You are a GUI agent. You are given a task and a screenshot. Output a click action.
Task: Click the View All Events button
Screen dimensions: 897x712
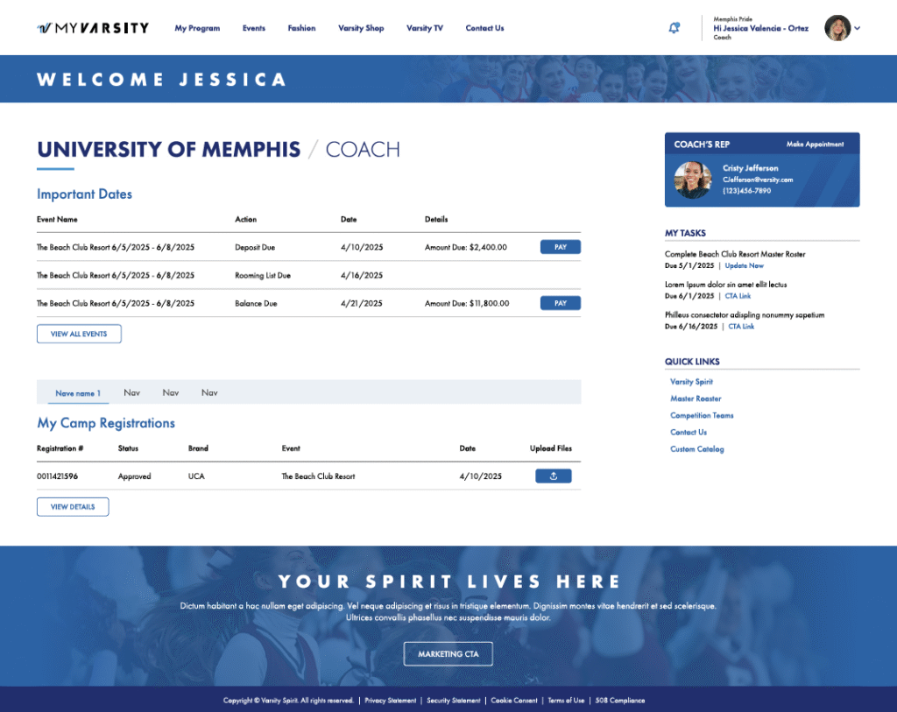[79, 334]
